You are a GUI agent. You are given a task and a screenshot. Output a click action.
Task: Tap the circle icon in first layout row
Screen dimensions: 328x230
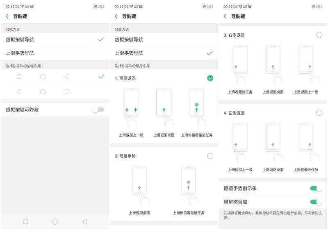point(43,77)
